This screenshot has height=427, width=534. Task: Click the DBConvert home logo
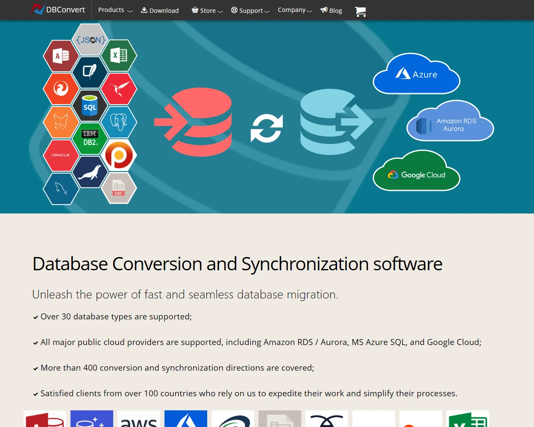(x=59, y=9)
